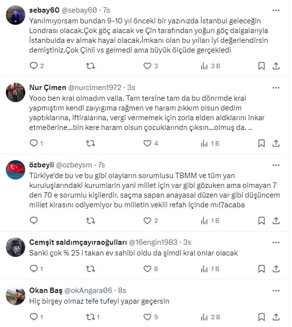Reply to sebay60's tweet

coord(34,66)
